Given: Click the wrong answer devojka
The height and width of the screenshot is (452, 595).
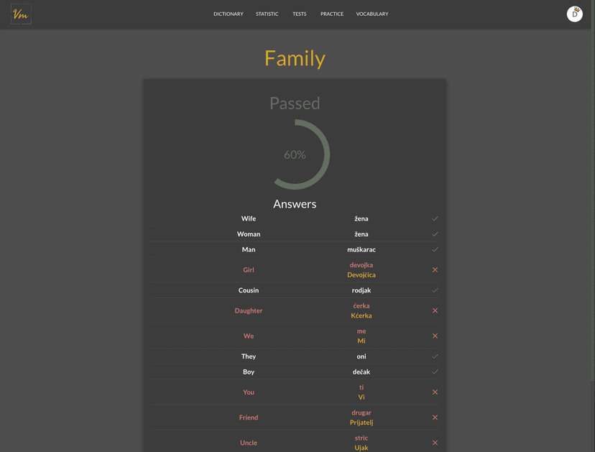Looking at the screenshot, I should pos(361,265).
